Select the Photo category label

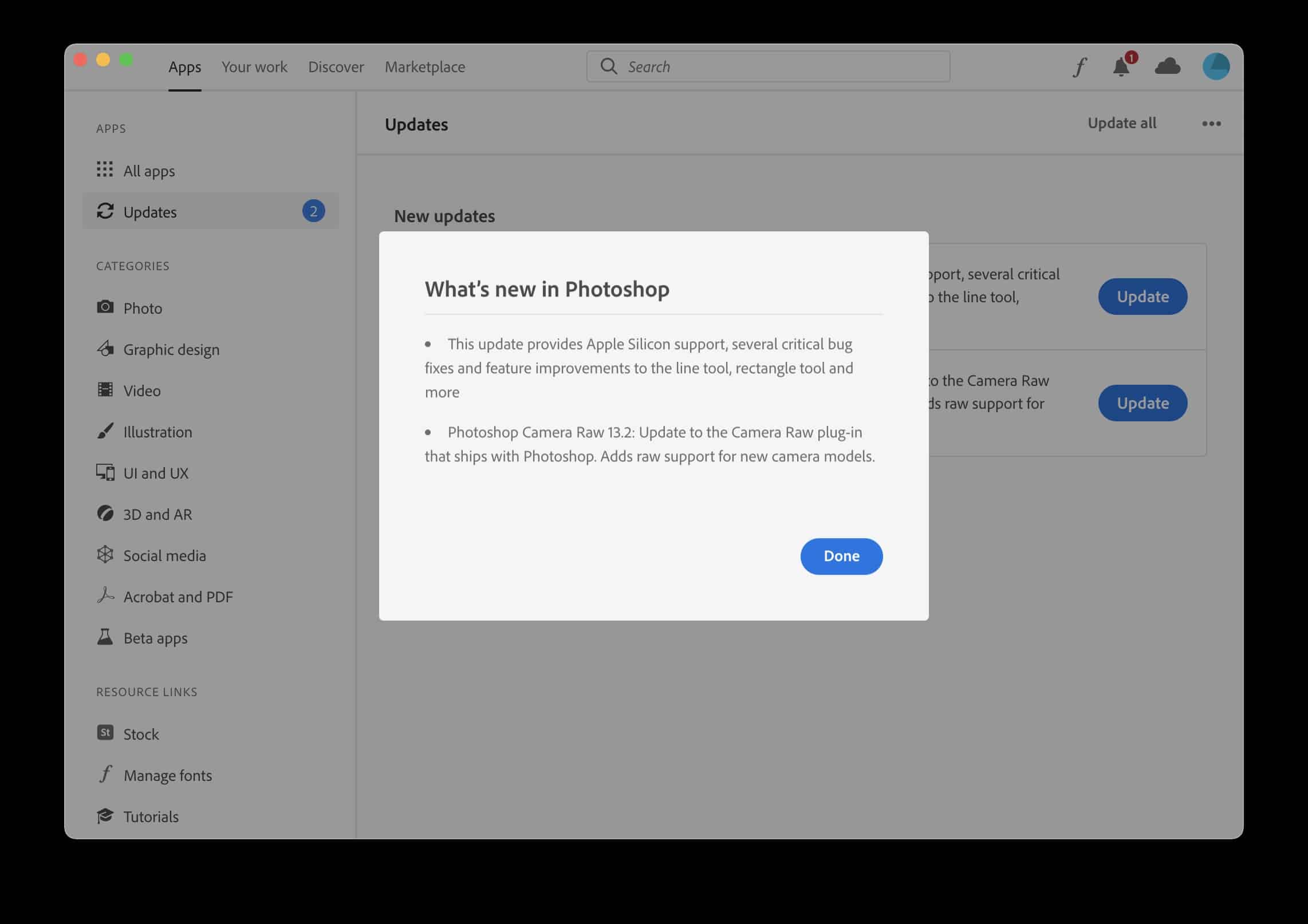143,308
